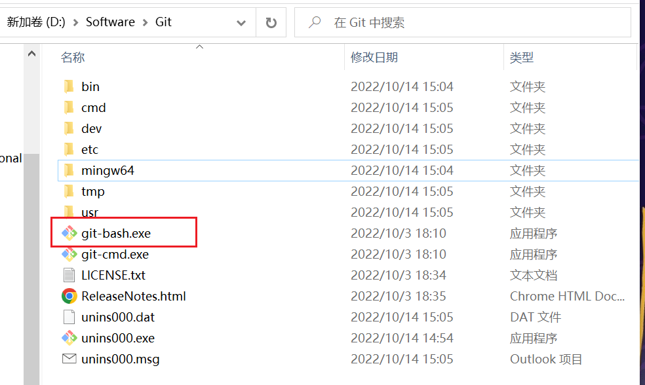Select the git-cmd.exe file name

115,254
